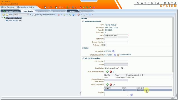Toggle show regulatory information checkbox
The height and width of the screenshot is (100, 178).
(x=34, y=15)
